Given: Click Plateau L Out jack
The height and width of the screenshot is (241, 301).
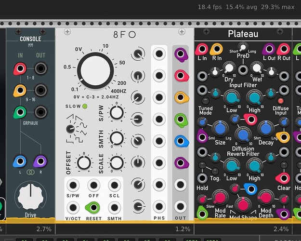Looking at the screenshot, I should pos(269,49).
